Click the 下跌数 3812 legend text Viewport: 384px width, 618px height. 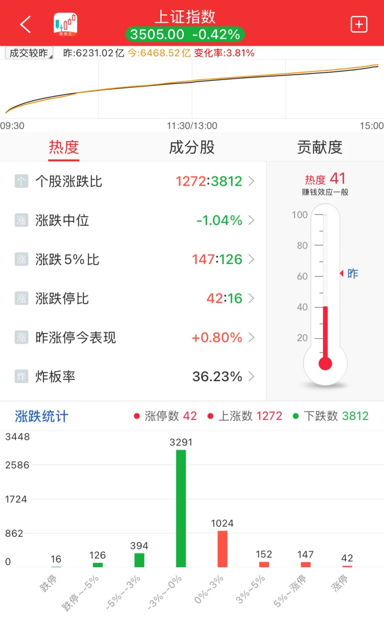[336, 416]
